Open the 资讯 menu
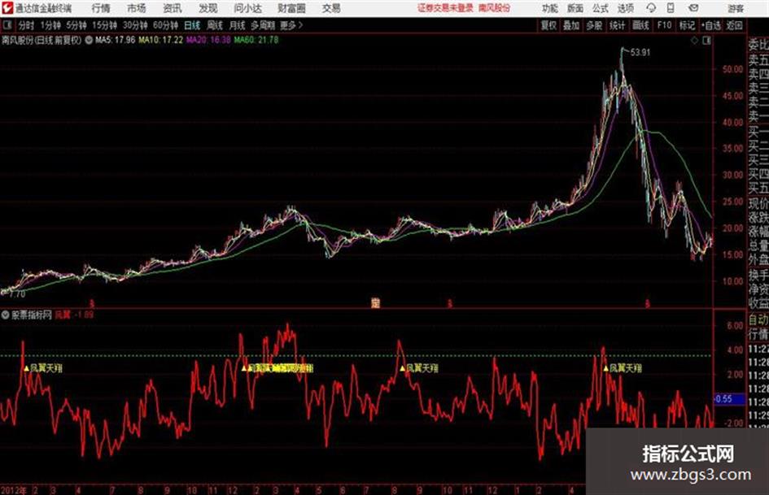This screenshot has width=769, height=495. (x=173, y=8)
